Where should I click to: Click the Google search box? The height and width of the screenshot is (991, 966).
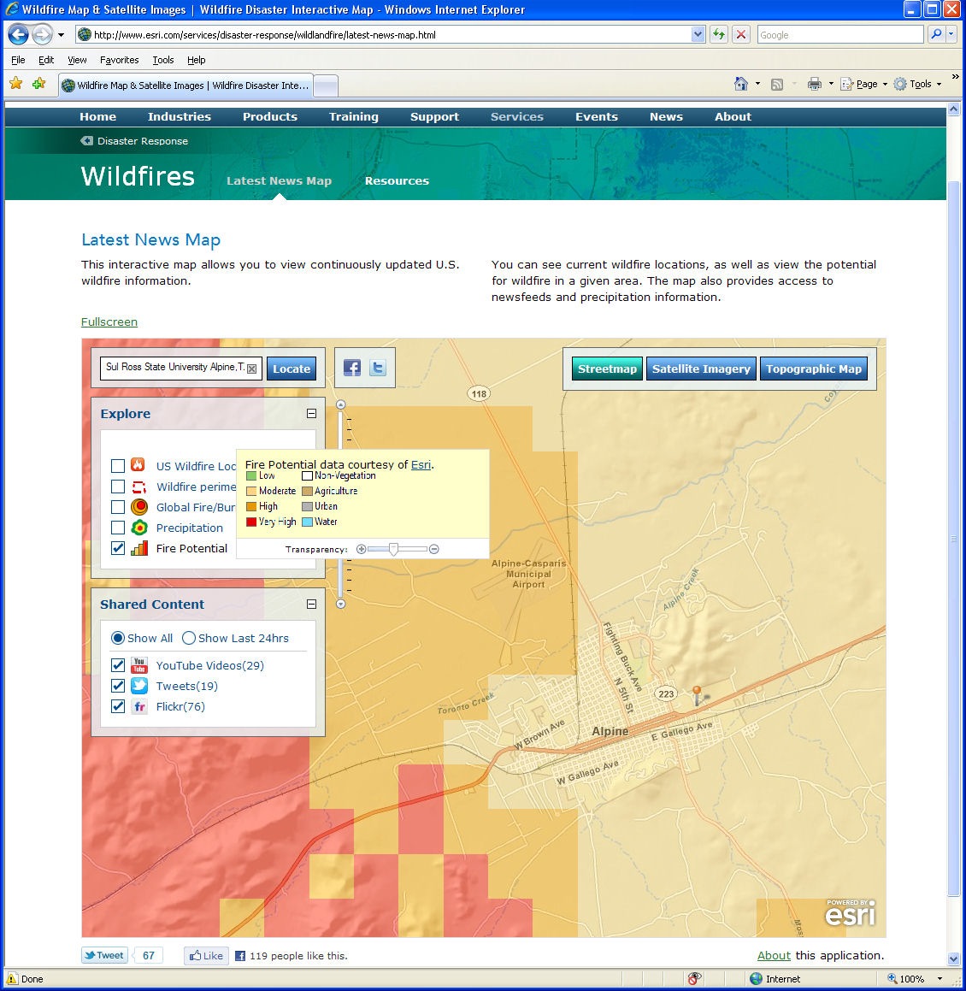coord(840,35)
